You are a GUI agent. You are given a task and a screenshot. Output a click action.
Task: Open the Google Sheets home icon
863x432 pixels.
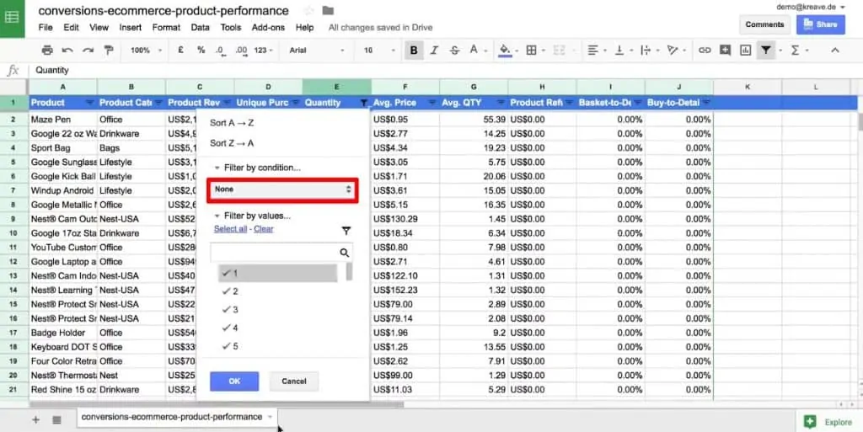pos(12,19)
